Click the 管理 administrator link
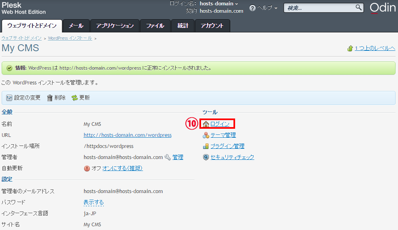Image resolution: width=398 pixels, height=230 pixels. 178,157
